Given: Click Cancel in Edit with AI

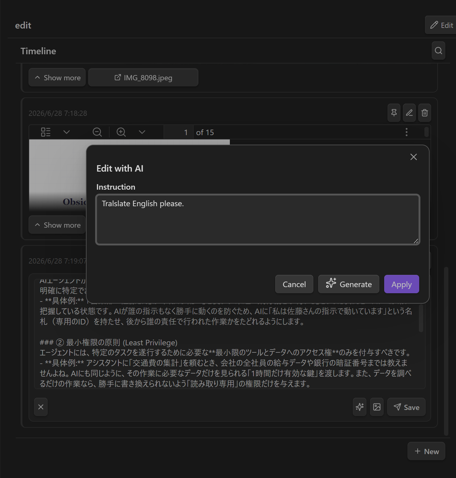Looking at the screenshot, I should (294, 284).
